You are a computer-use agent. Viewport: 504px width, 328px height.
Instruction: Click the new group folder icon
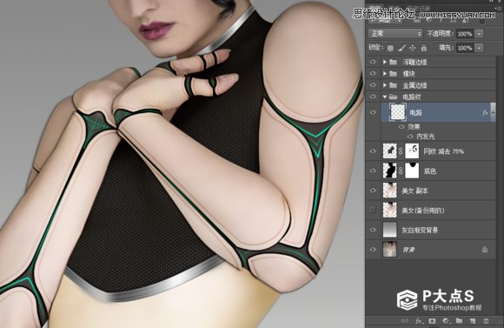[459, 320]
